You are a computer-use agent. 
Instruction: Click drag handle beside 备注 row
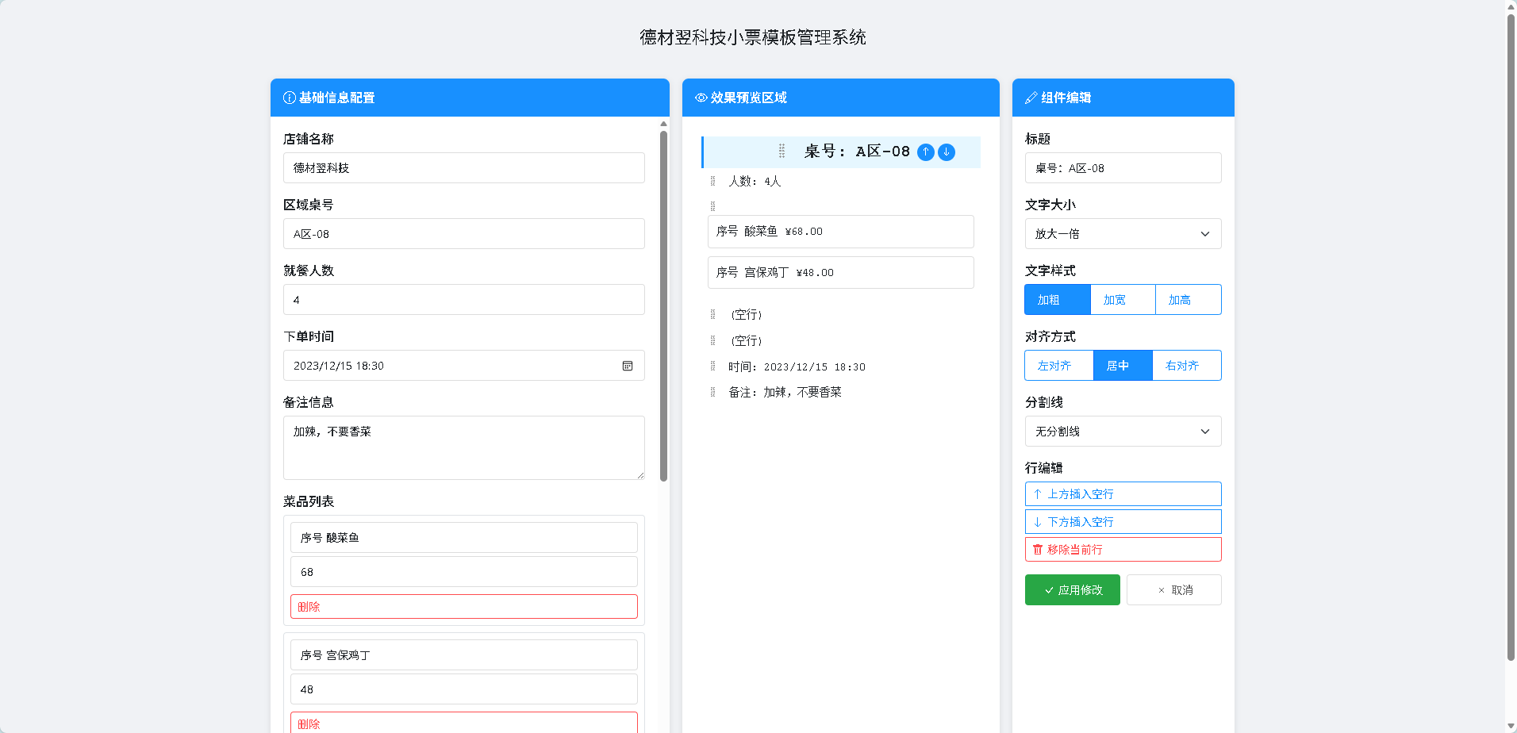(712, 392)
